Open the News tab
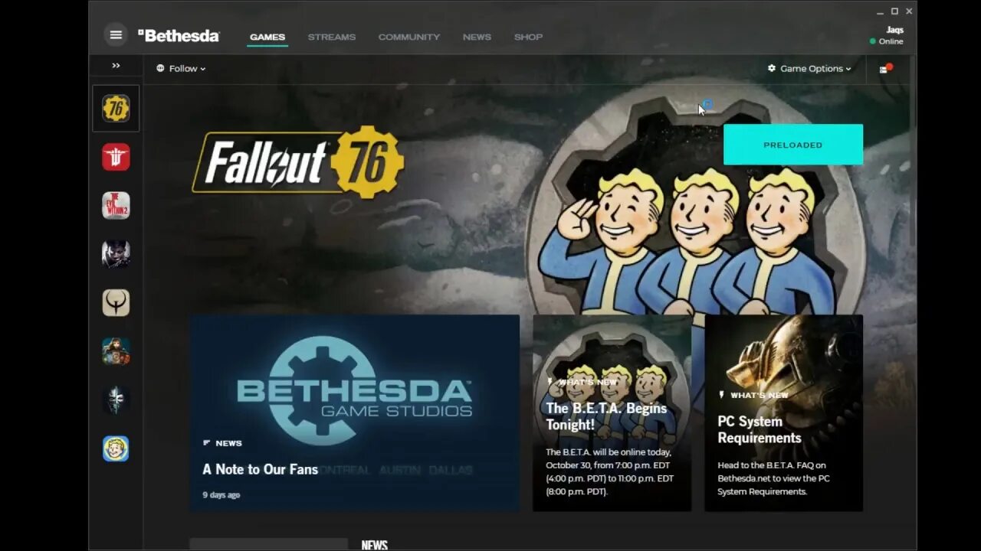Screen dimensions: 981x551 (x=477, y=37)
